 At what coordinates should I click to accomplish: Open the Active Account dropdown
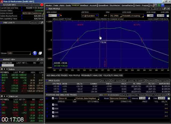33,13
